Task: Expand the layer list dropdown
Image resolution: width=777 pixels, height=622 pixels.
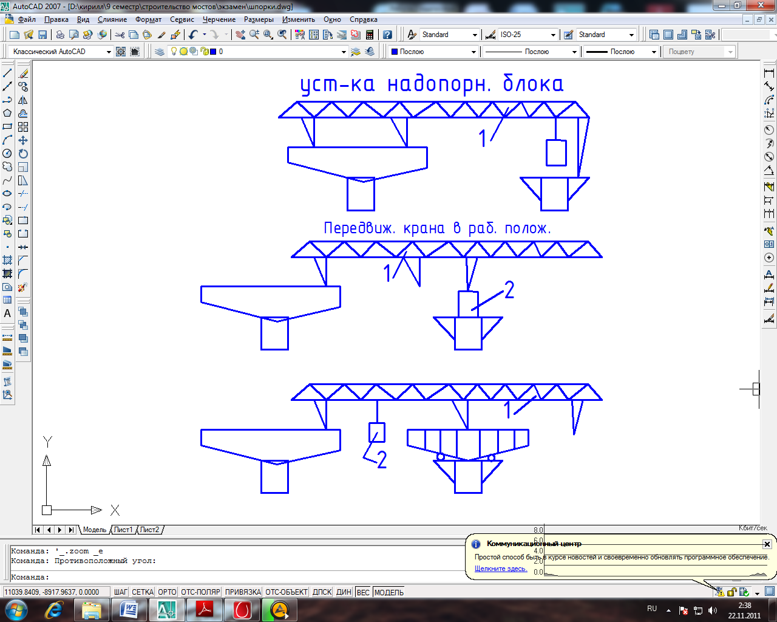Action: (x=344, y=52)
